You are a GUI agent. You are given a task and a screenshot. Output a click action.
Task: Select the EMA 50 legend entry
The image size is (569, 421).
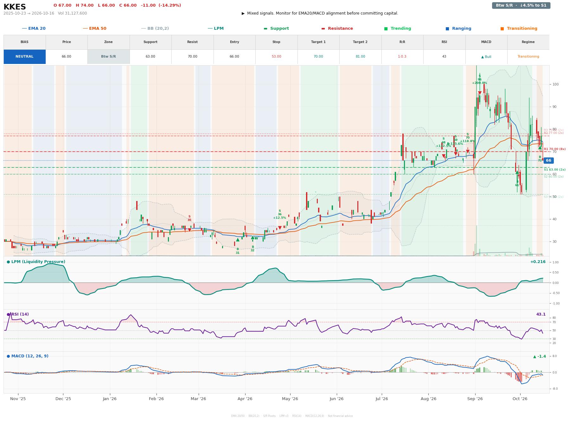point(95,28)
